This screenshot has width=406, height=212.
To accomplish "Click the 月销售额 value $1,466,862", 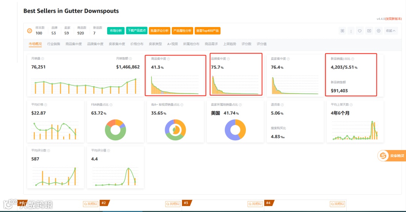I will pos(128,67).
